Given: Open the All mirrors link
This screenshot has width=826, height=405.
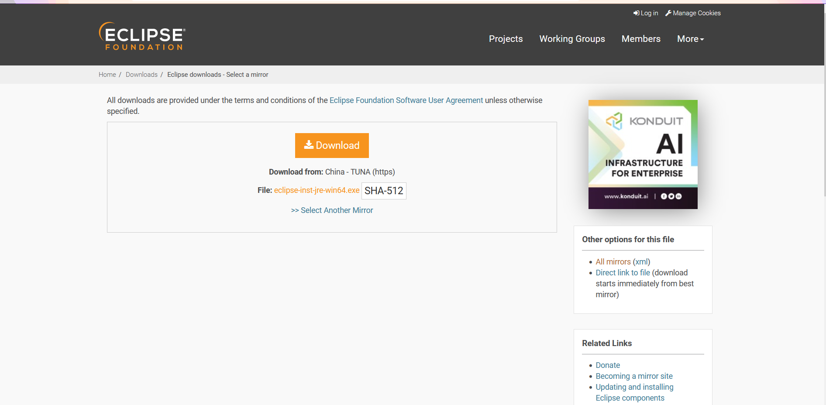Looking at the screenshot, I should (613, 262).
